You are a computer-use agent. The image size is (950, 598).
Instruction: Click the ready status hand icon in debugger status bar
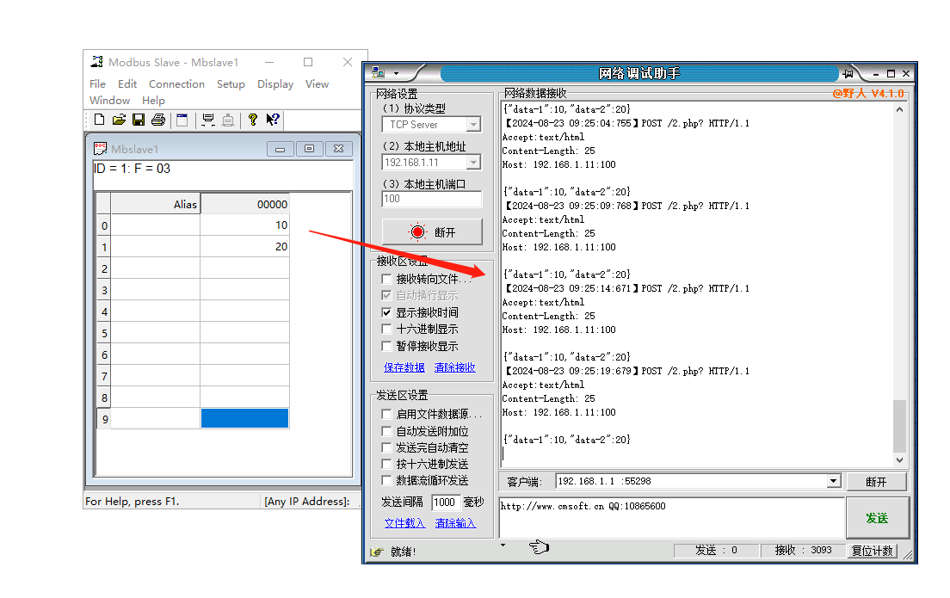coord(377,552)
